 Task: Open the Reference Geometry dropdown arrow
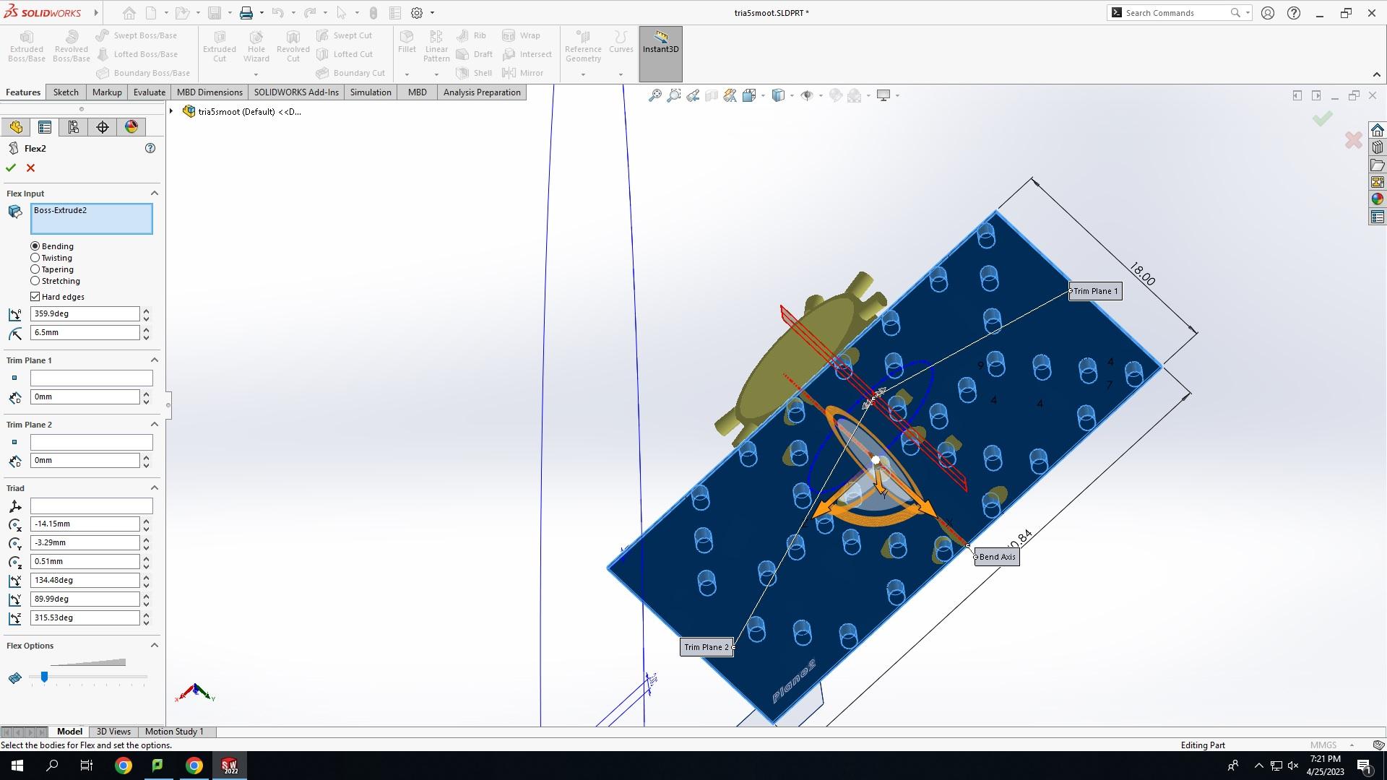coord(583,74)
